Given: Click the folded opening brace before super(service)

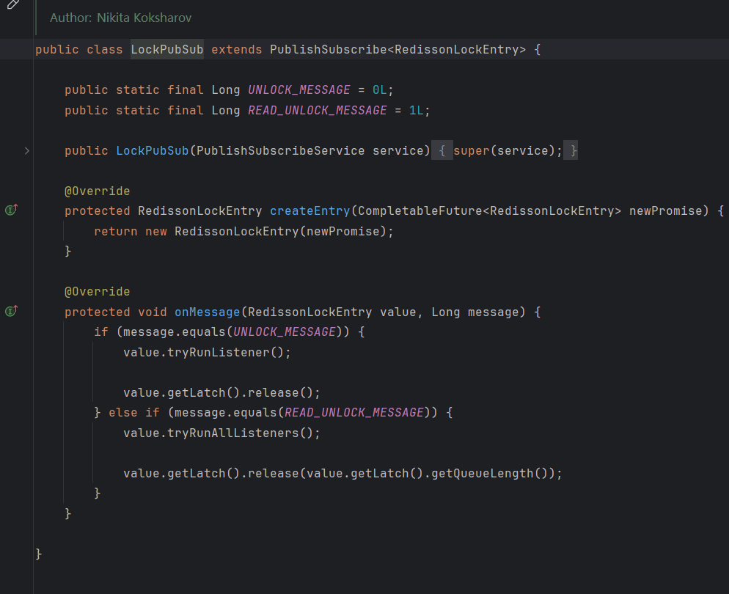Looking at the screenshot, I should point(442,150).
